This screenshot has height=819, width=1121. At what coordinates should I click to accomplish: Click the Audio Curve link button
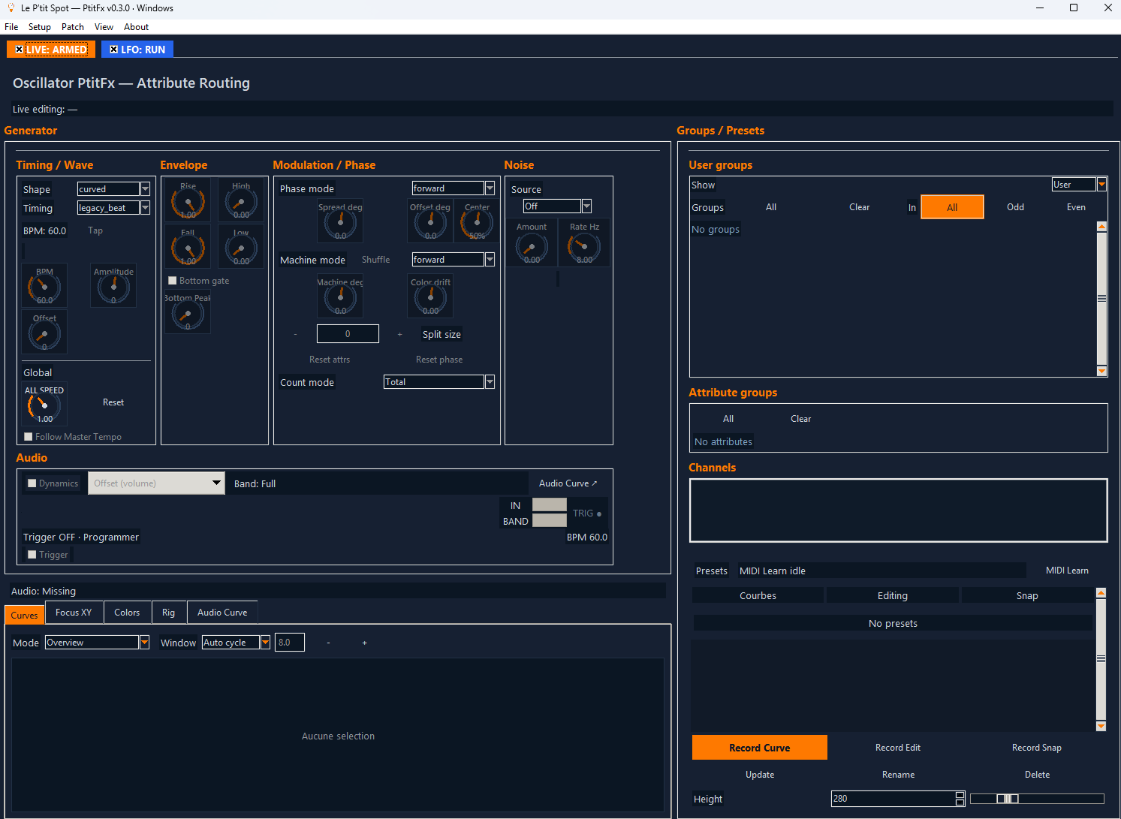[x=568, y=483]
